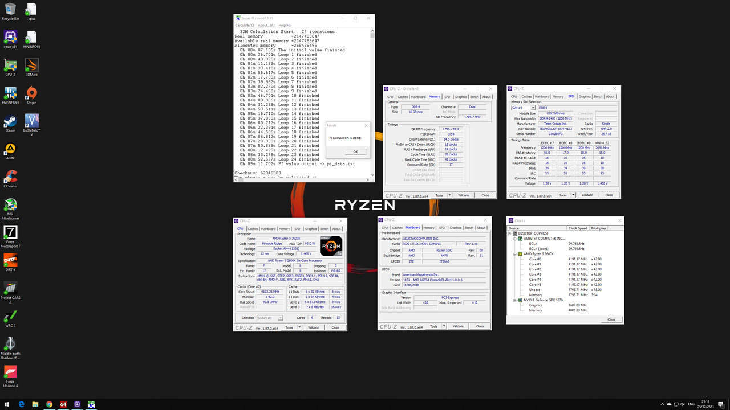Open the Graphics tab in the CPU-Z Mainboard window
Screen dimensions: 730x410
coord(456,228)
